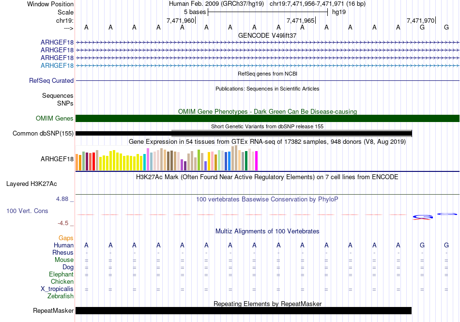Select the X_tropicalis alignment row label
Viewport: 460px width, 322px height.
point(57,289)
